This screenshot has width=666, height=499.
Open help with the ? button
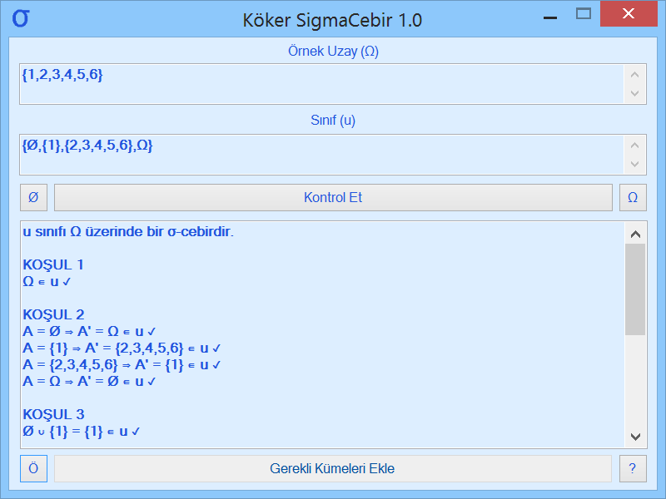(633, 468)
